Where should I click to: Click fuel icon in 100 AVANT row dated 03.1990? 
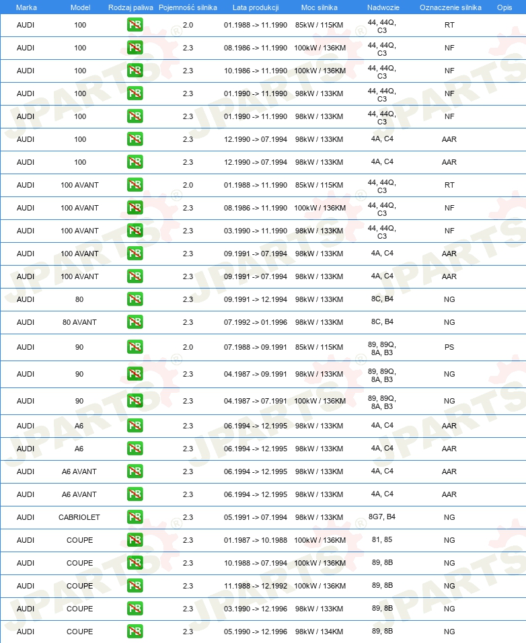(135, 231)
